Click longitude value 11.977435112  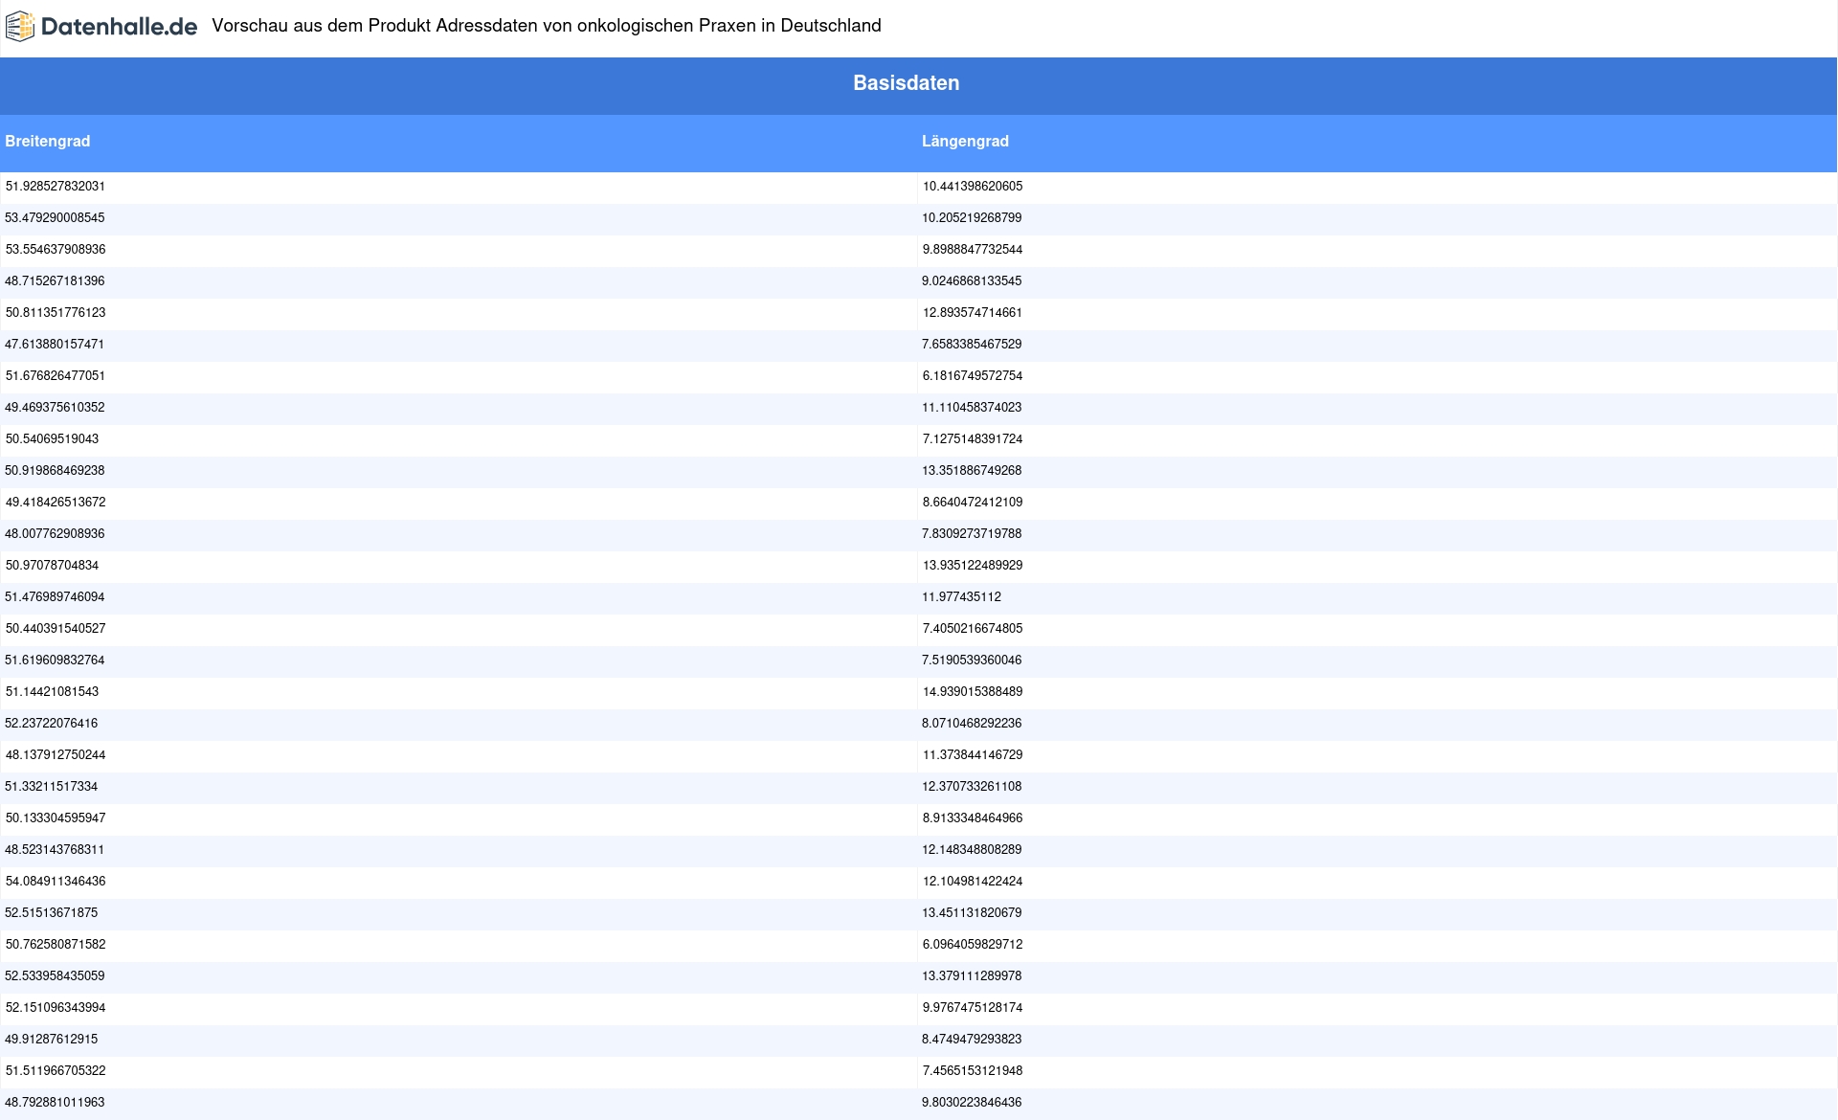pyautogui.click(x=962, y=597)
